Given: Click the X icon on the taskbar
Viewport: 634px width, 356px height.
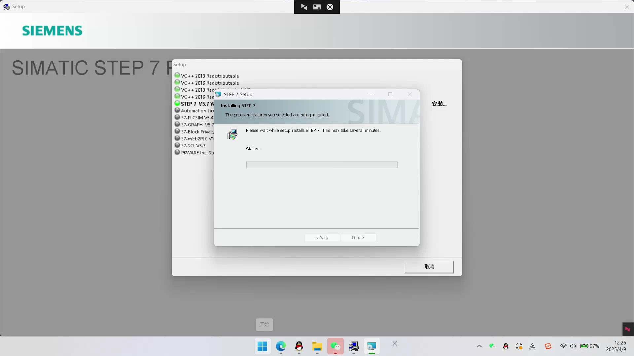Looking at the screenshot, I should [395, 343].
